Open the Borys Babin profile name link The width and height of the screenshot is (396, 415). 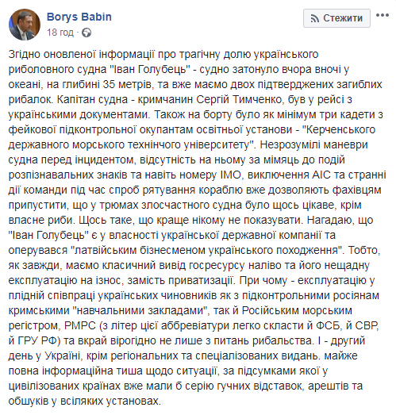79,17
